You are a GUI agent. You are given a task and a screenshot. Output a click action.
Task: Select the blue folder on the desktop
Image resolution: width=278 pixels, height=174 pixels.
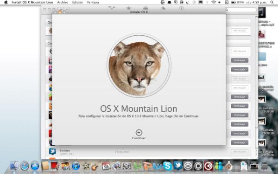262,57
